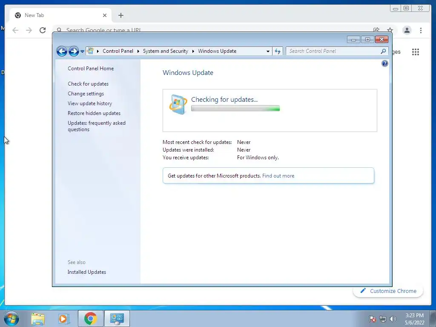
Task: Open Windows Media Player from taskbar
Action: (63, 318)
